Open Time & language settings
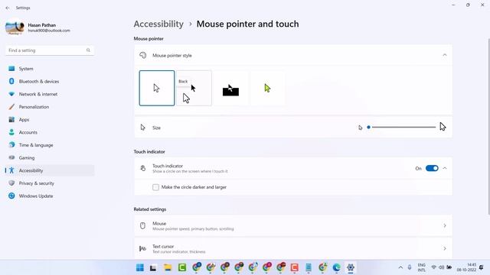 point(50,145)
